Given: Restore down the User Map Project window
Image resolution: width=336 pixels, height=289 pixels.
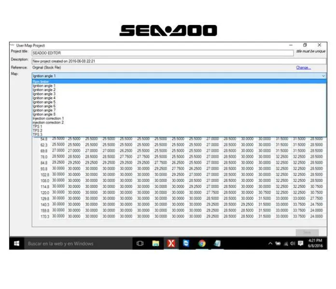Looking at the screenshot, I should pos(305,45).
